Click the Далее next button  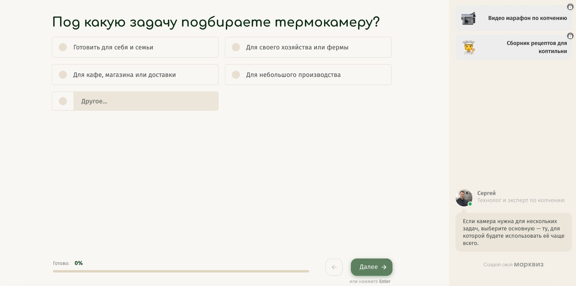(371, 267)
